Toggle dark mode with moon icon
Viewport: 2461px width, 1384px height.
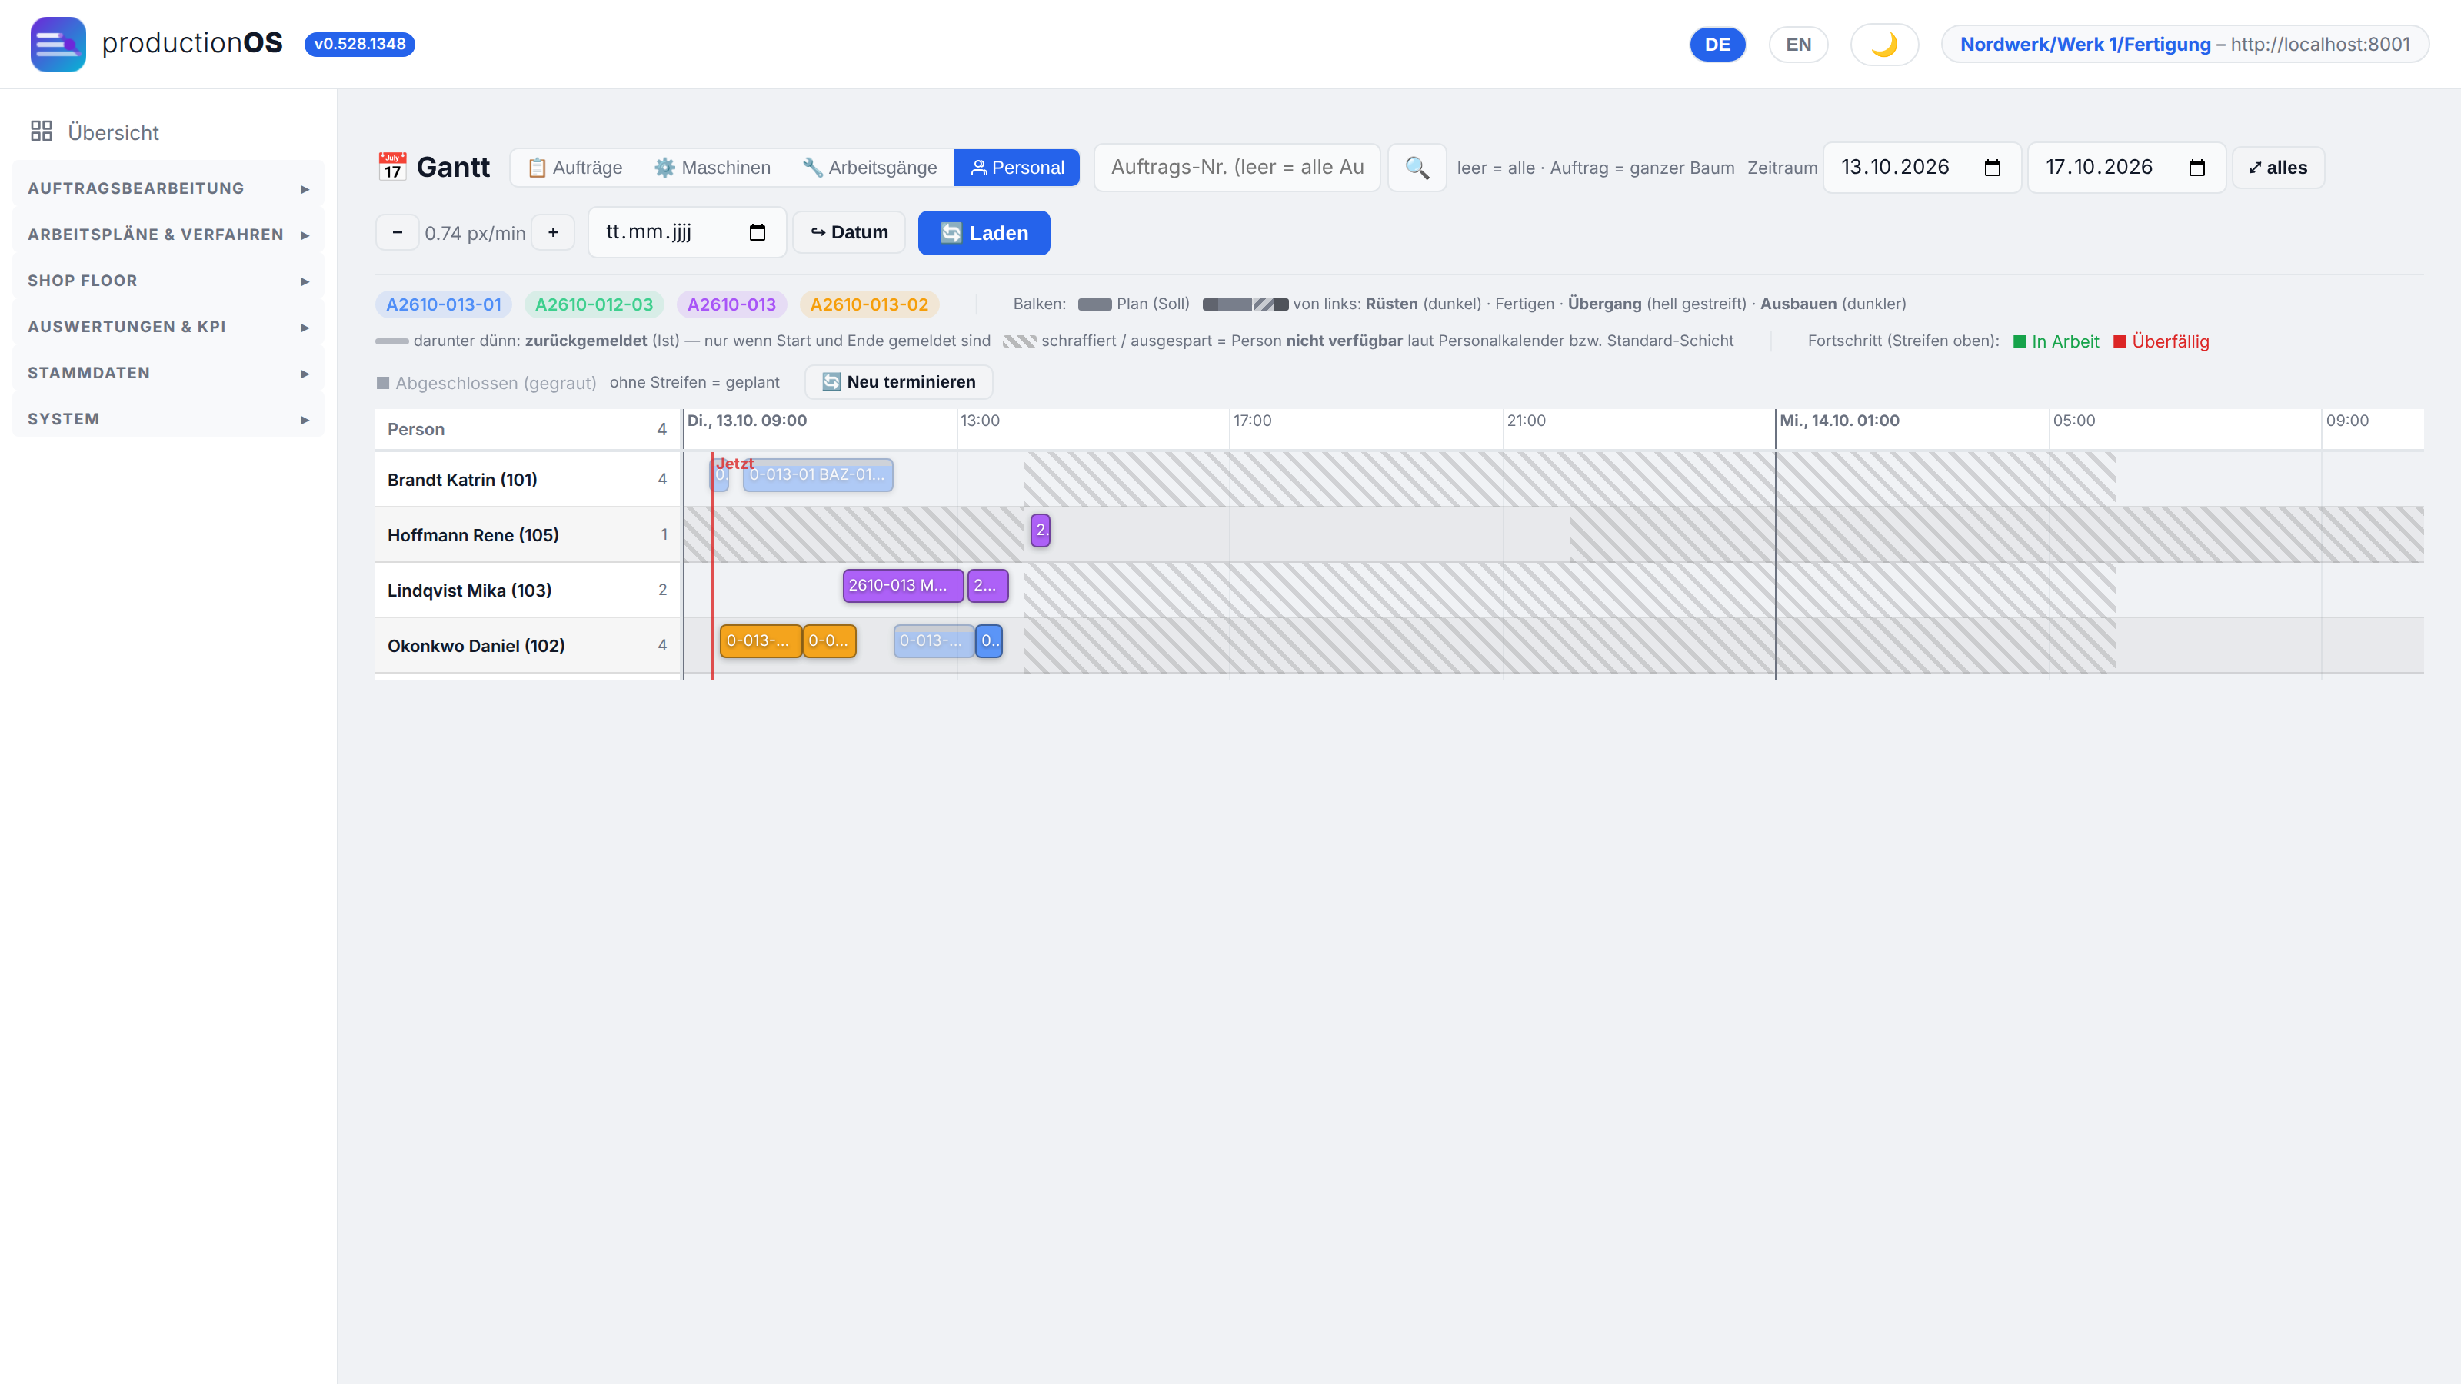tap(1884, 45)
